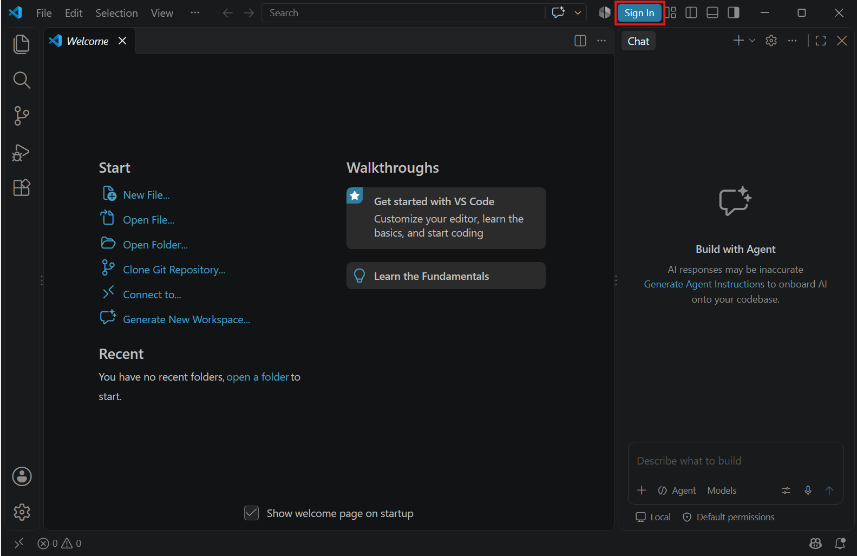Uncheck Show welcome page on startup

251,513
